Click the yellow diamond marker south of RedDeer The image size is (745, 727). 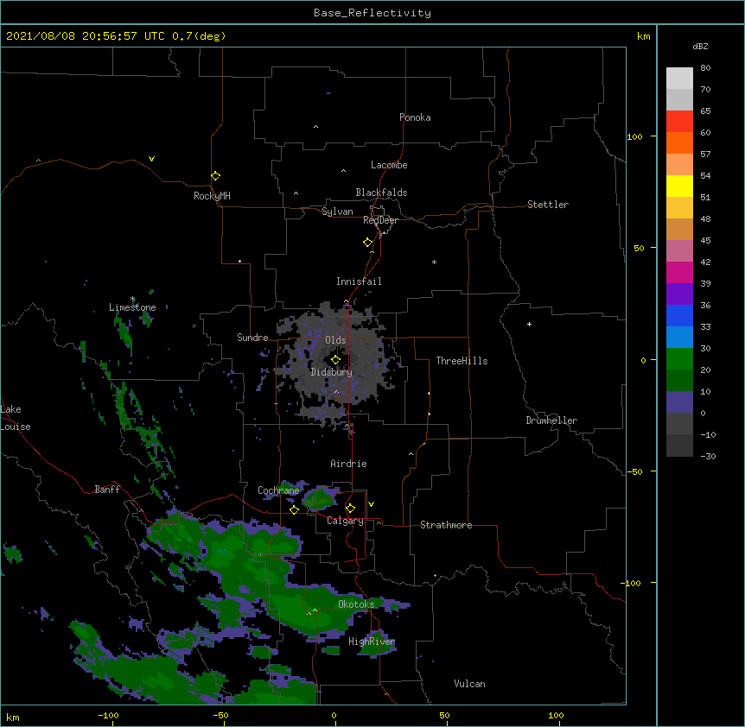point(368,243)
